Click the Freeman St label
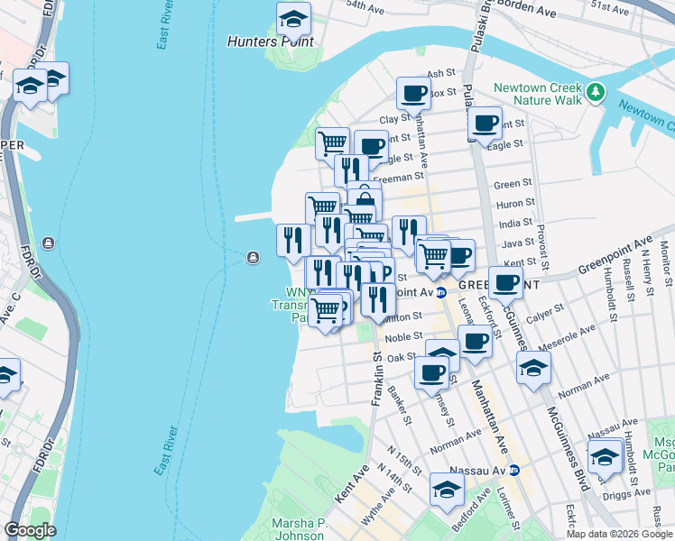 (x=398, y=178)
